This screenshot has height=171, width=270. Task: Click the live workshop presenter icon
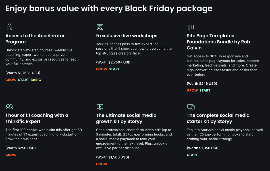(x=100, y=27)
